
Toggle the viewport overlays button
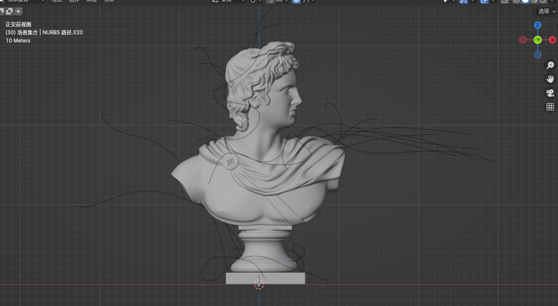(484, 1)
